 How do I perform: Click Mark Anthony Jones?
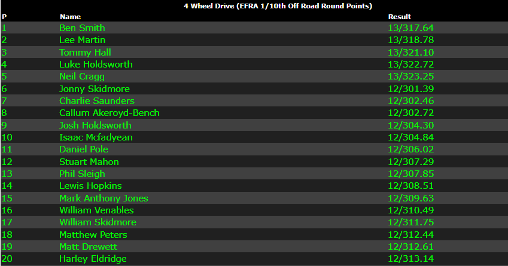pos(104,198)
